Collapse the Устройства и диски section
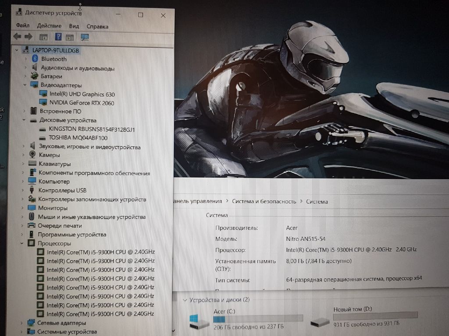Screen dimensions: 449x336 [x=184, y=300]
